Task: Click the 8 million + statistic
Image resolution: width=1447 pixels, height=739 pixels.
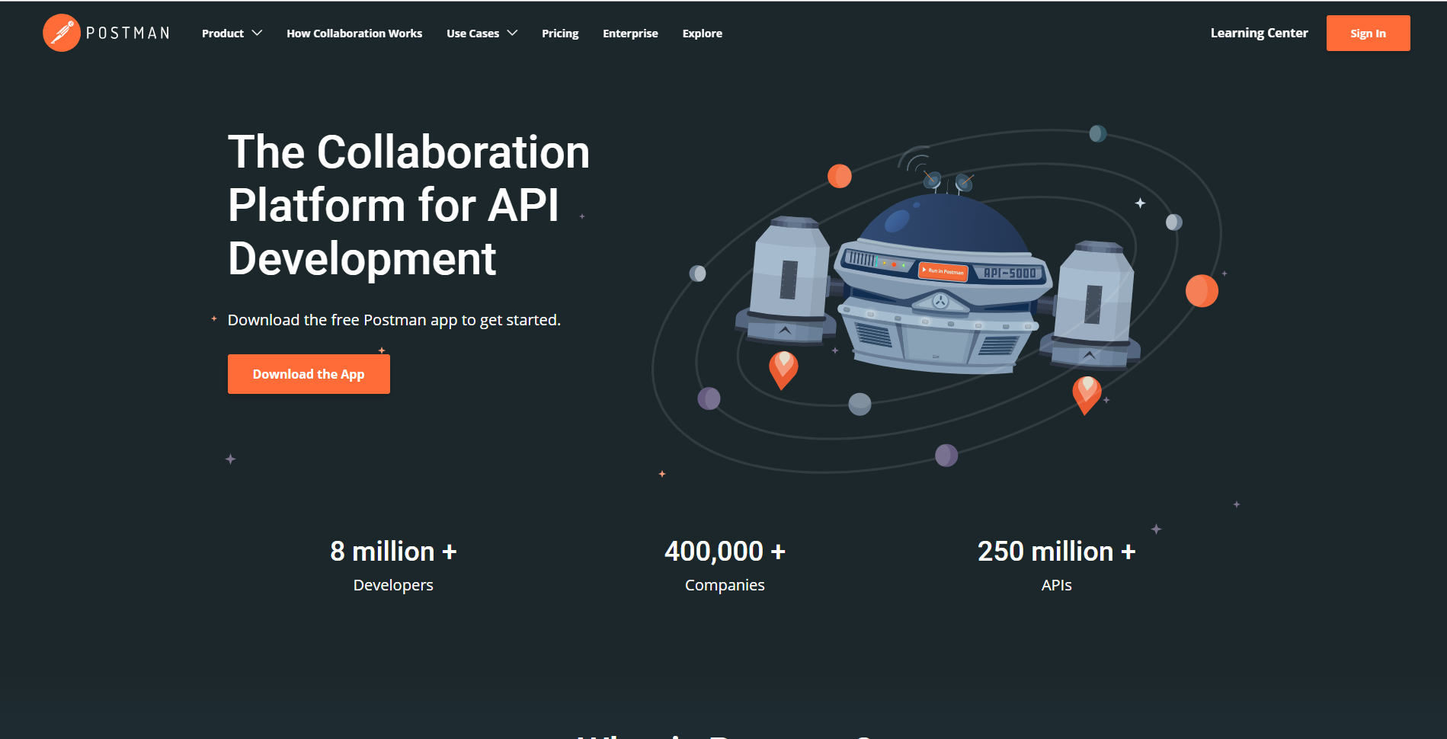Action: pyautogui.click(x=393, y=551)
